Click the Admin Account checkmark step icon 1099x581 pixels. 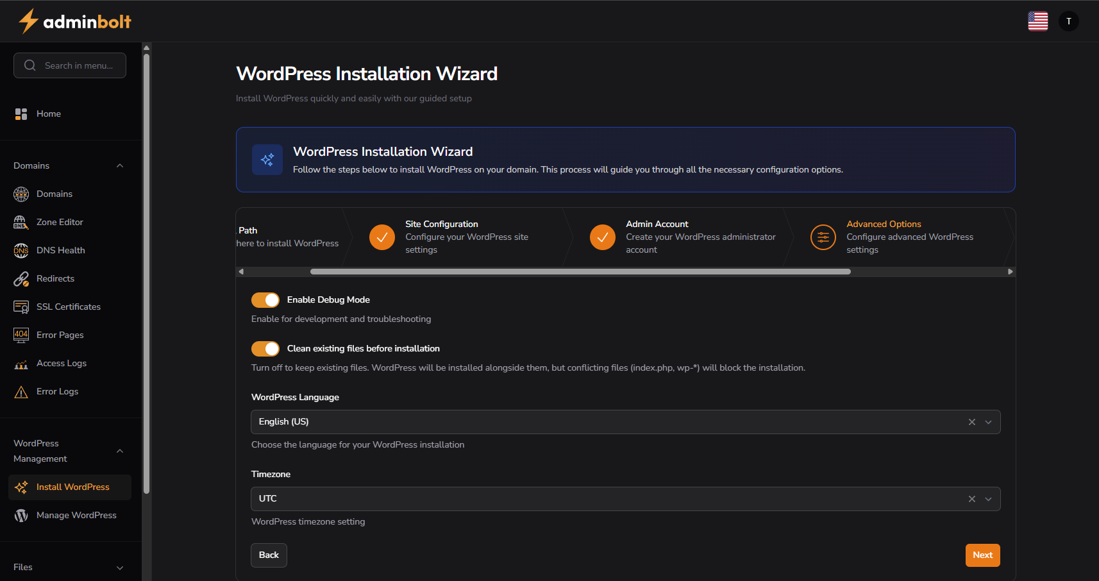click(603, 237)
